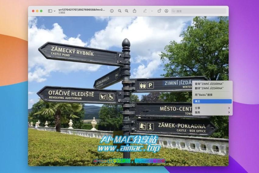
Task: Open the Share toolbar button
Action: 135,11
